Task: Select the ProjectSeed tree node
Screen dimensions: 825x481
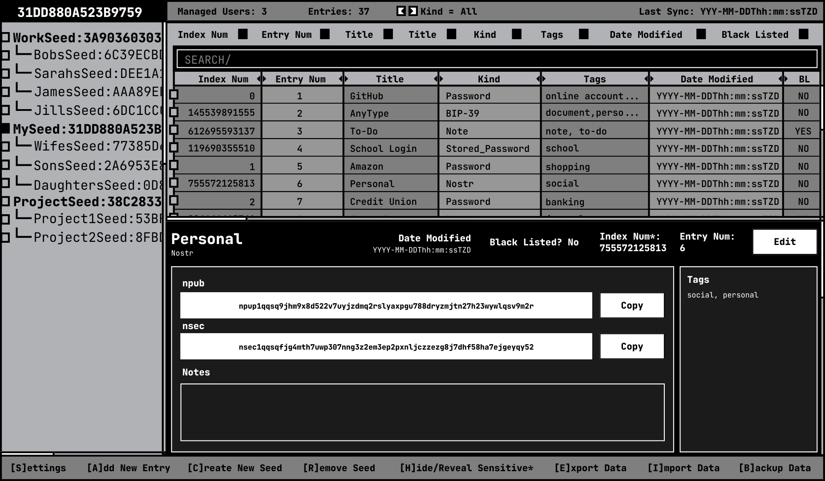Action: [x=87, y=201]
